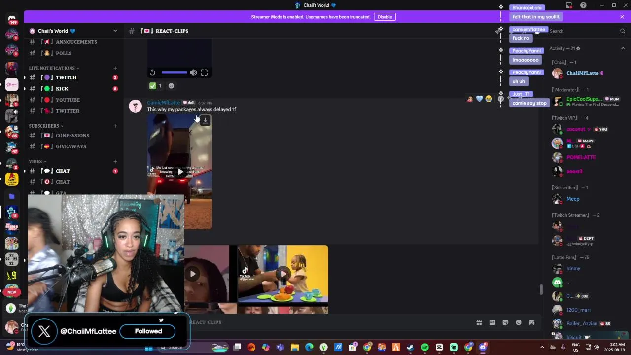Open the gift icon in message bar
Viewport: 631px width, 355px height.
coord(479,322)
